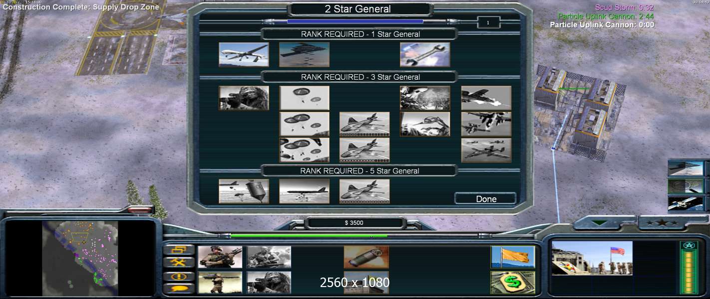
Task: Set rally point with the orange flag
Action: [x=513, y=257]
